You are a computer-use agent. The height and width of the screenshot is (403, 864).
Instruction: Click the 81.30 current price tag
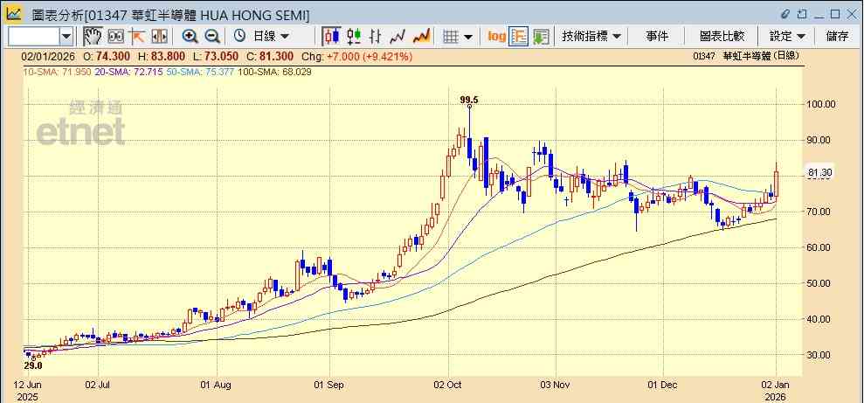pos(819,172)
